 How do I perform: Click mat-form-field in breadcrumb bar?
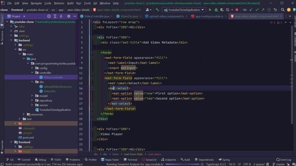133,154
